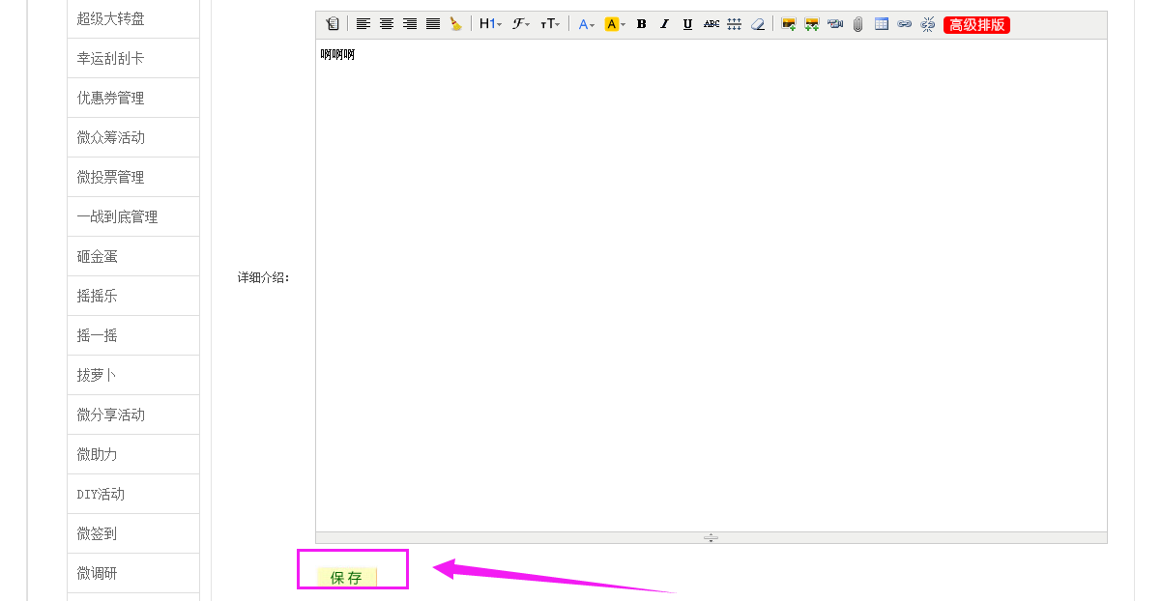Image resolution: width=1162 pixels, height=601 pixels.
Task: Click the 高级排版 button
Action: coord(976,24)
